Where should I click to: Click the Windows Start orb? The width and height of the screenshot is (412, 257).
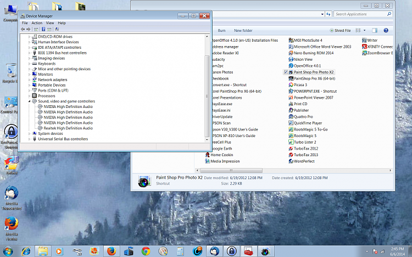8,252
